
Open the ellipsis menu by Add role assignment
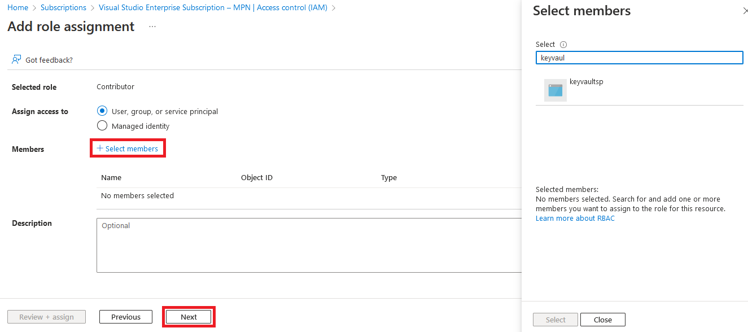coord(152,27)
